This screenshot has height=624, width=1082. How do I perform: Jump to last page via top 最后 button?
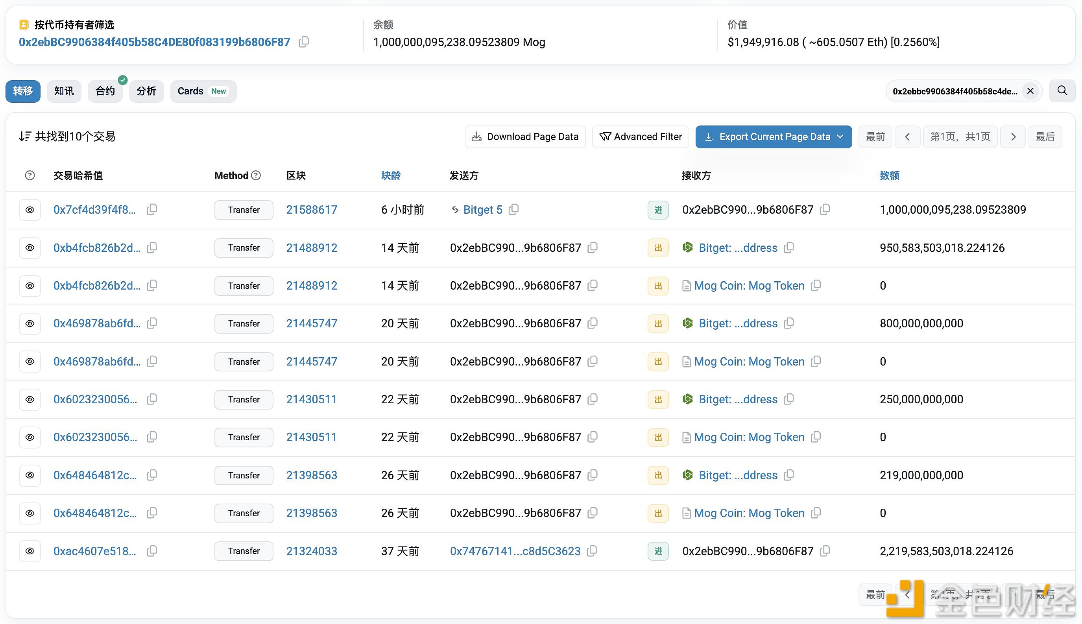coord(1045,137)
